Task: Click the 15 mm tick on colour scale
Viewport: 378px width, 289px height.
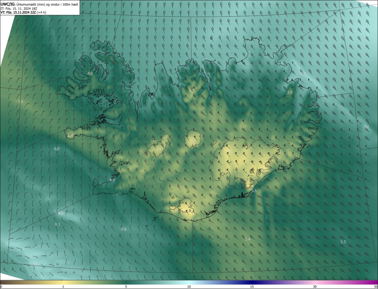Action: pyautogui.click(x=252, y=287)
